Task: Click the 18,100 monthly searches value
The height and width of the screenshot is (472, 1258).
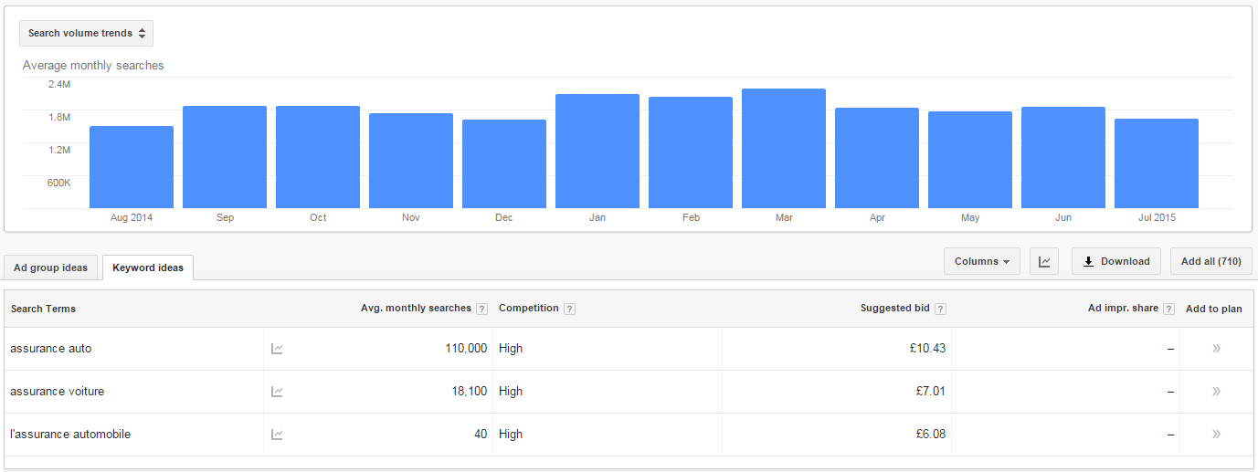Action: 470,392
